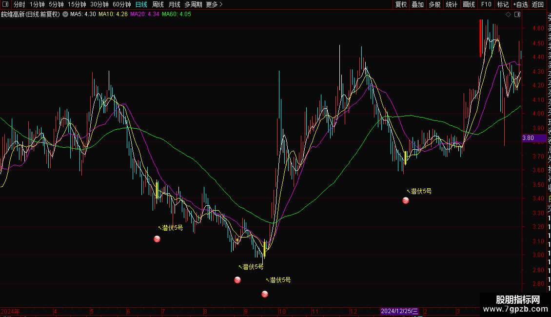Click the lowest red ball signal near 2.80 level
Viewport: 551px width, 317px height.
click(x=265, y=294)
